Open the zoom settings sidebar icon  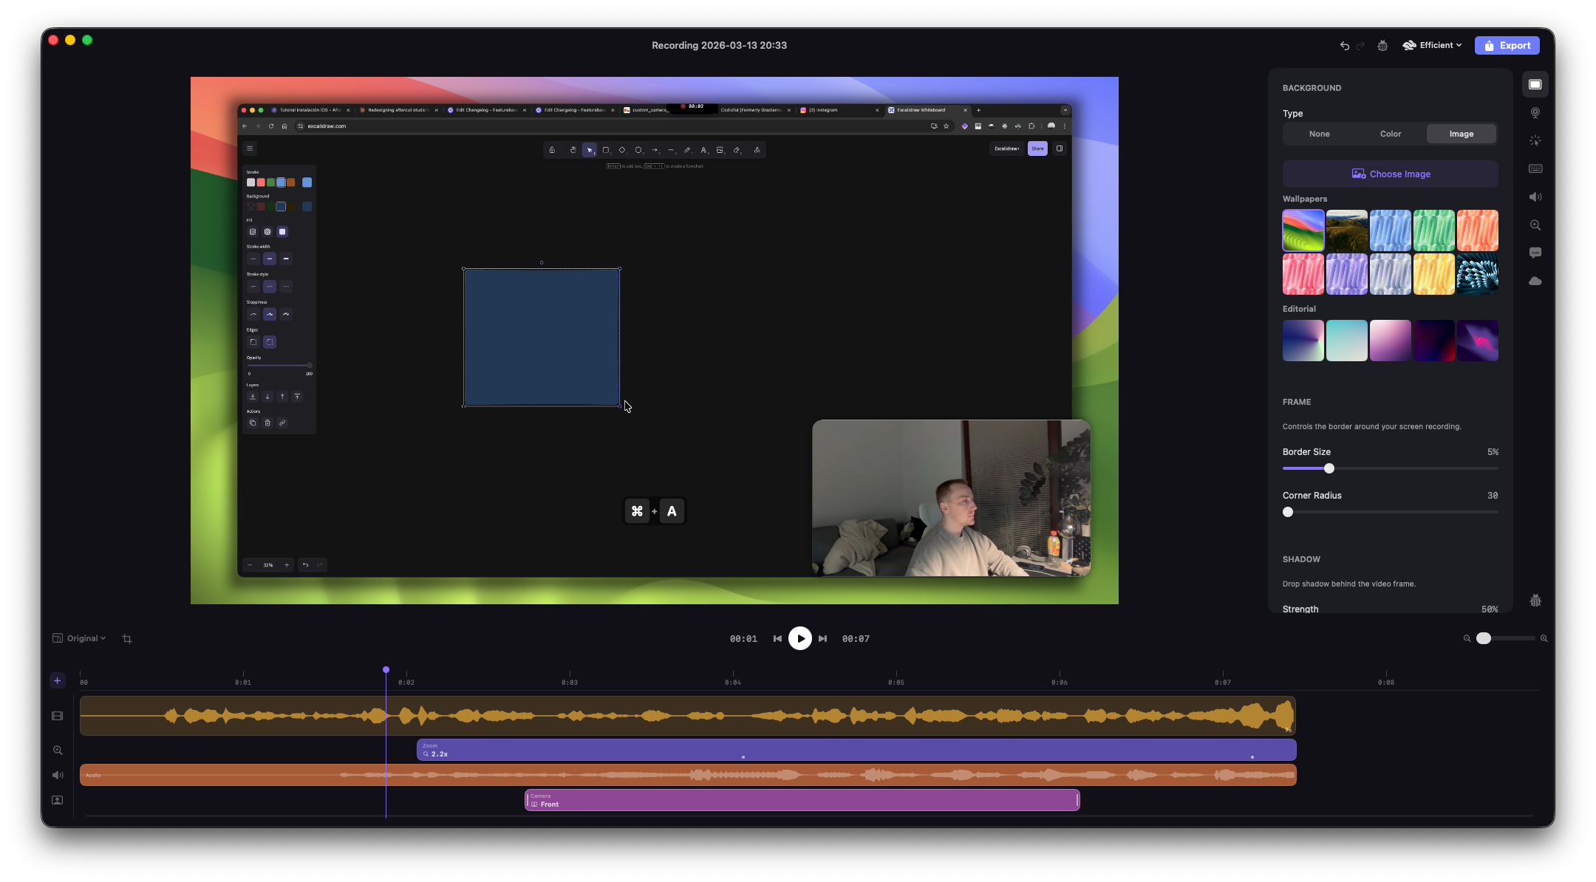pos(1535,225)
